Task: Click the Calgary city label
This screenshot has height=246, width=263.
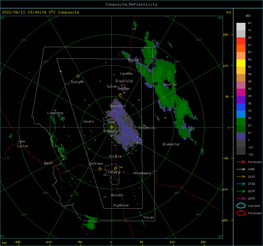Action: point(114,172)
